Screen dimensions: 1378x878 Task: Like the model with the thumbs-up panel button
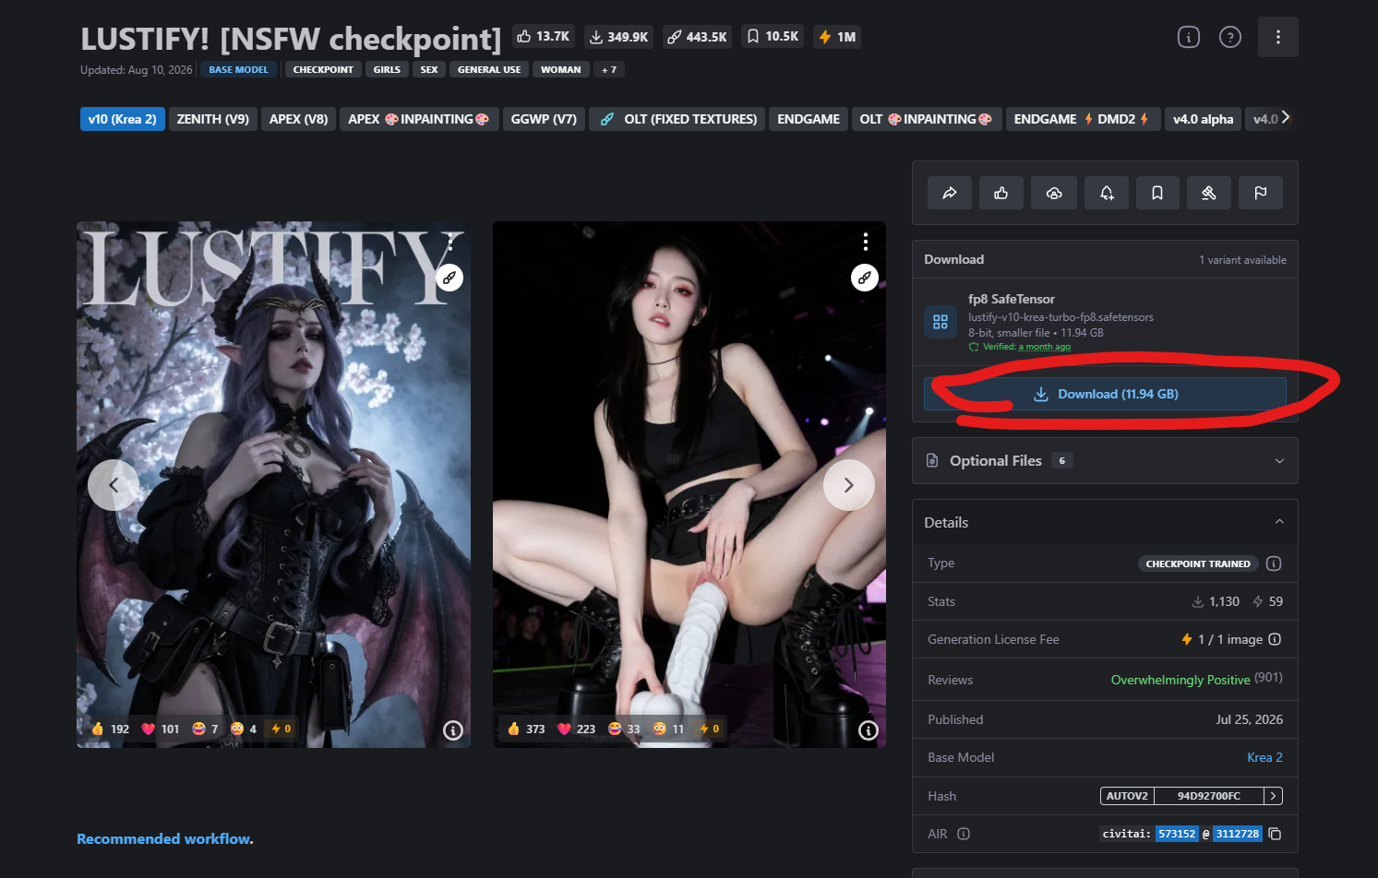pyautogui.click(x=1001, y=193)
